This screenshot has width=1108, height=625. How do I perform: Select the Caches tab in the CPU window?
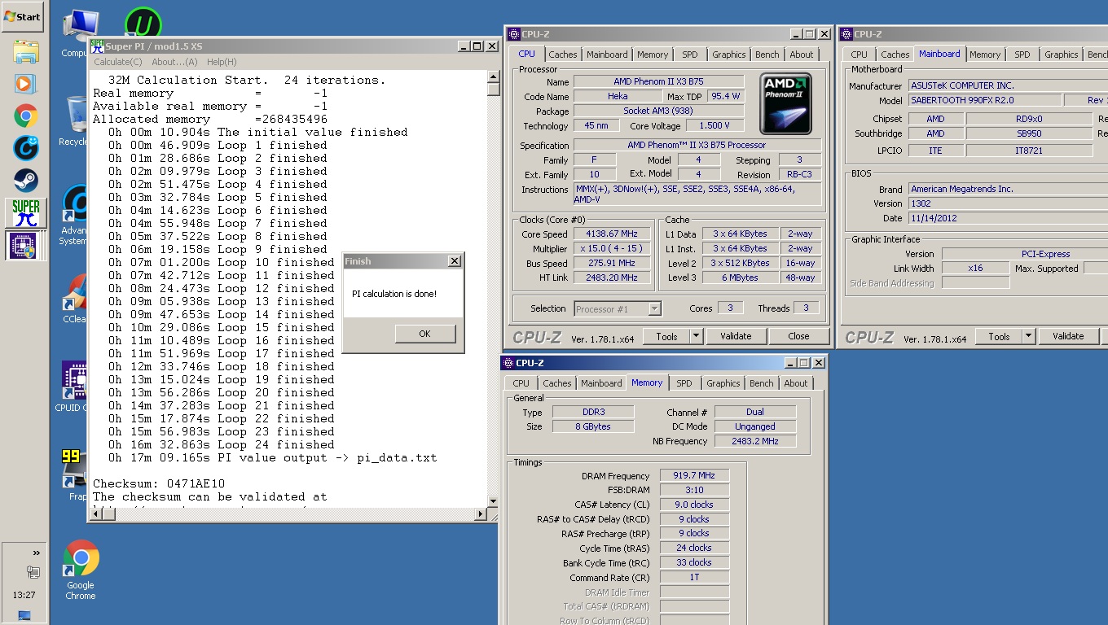pyautogui.click(x=562, y=55)
